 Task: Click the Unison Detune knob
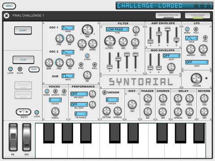(x=107, y=111)
